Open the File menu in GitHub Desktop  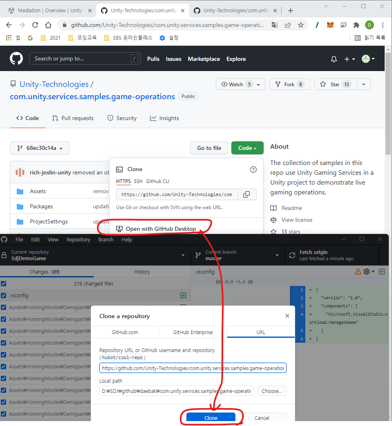(x=19, y=240)
